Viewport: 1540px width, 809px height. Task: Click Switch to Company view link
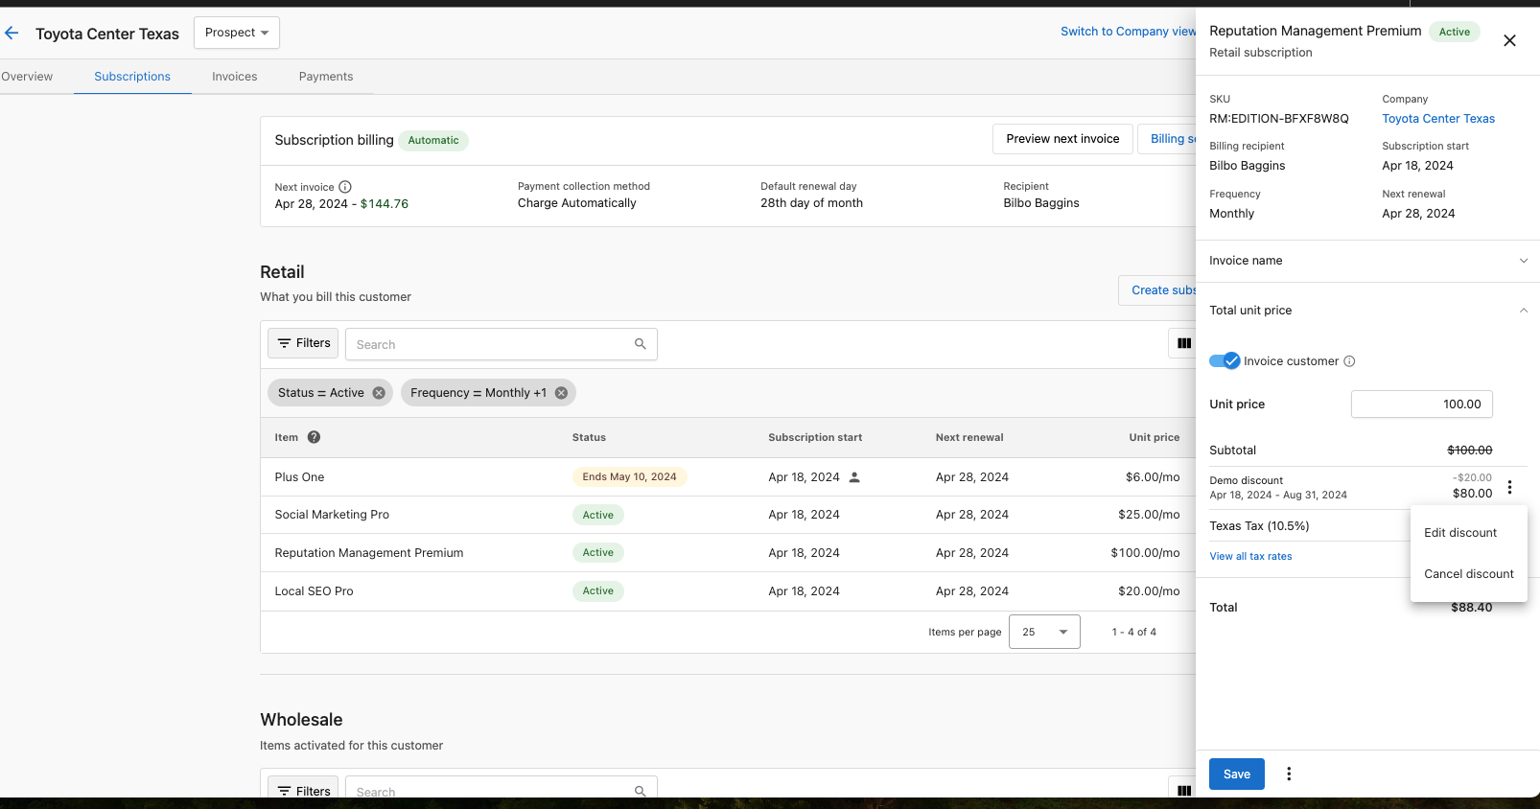[x=1128, y=32]
